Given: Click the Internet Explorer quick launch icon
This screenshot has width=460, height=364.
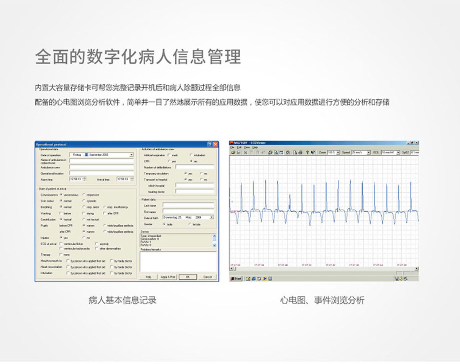Looking at the screenshot, I should pos(253,279).
